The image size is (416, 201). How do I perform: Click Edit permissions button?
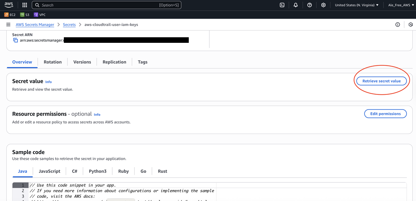click(385, 114)
